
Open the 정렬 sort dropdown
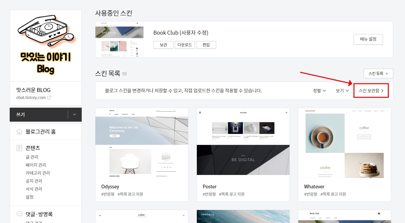tap(320, 91)
